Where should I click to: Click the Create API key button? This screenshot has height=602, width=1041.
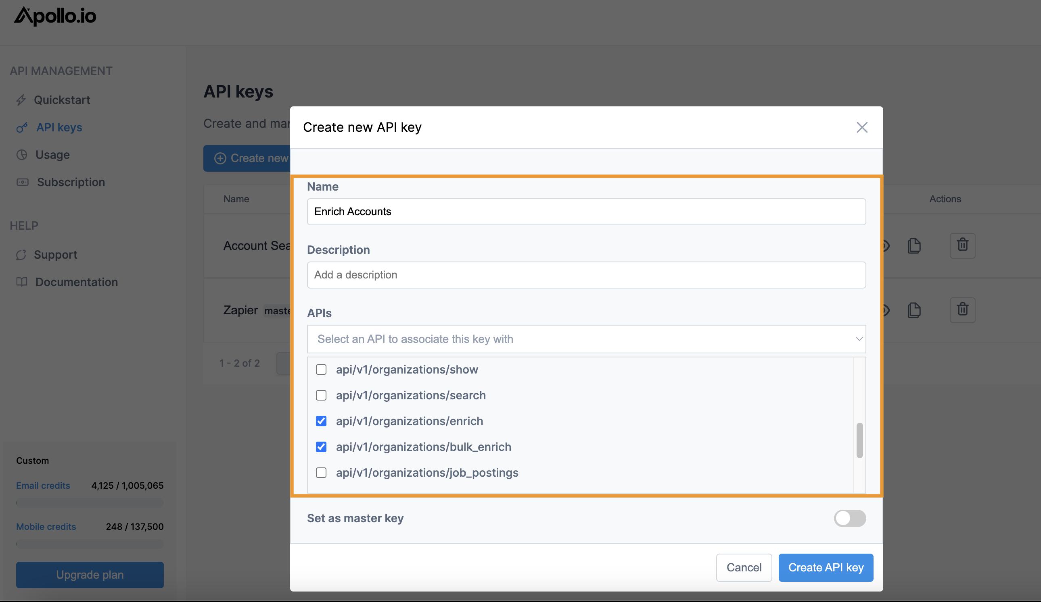[826, 567]
